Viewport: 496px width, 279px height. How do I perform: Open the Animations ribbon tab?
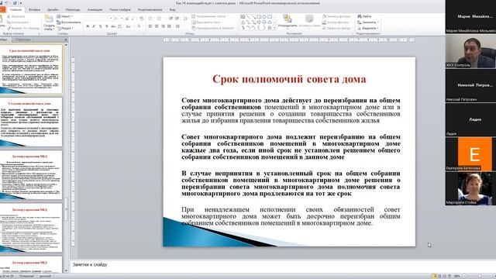click(x=95, y=10)
